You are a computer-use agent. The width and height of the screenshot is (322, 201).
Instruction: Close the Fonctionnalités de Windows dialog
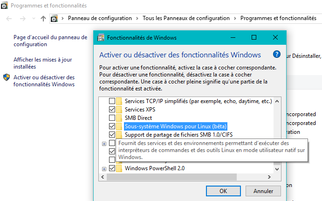(x=275, y=38)
